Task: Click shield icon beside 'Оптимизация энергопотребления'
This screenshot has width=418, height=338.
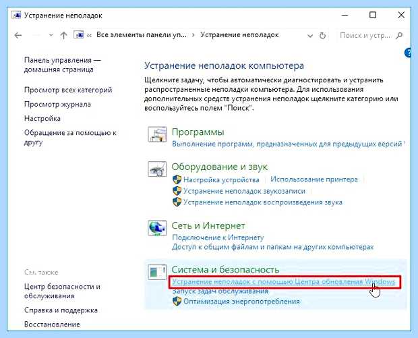Action: pos(177,302)
